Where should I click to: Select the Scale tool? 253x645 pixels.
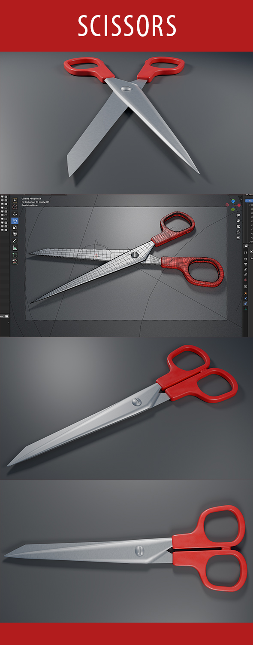point(15,227)
